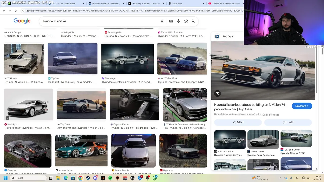Open related Alister & Paine thumbnail

click(230, 140)
